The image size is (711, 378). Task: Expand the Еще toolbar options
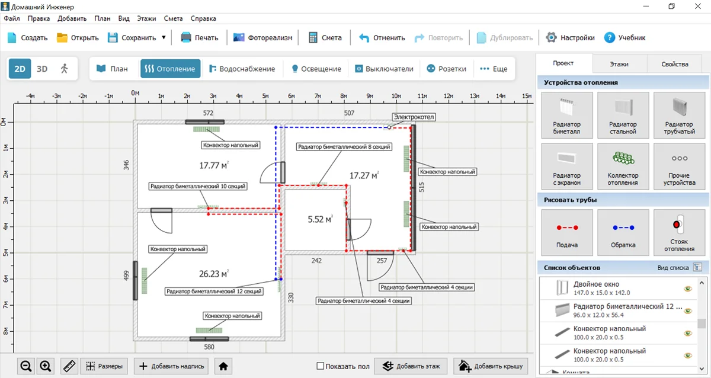494,69
